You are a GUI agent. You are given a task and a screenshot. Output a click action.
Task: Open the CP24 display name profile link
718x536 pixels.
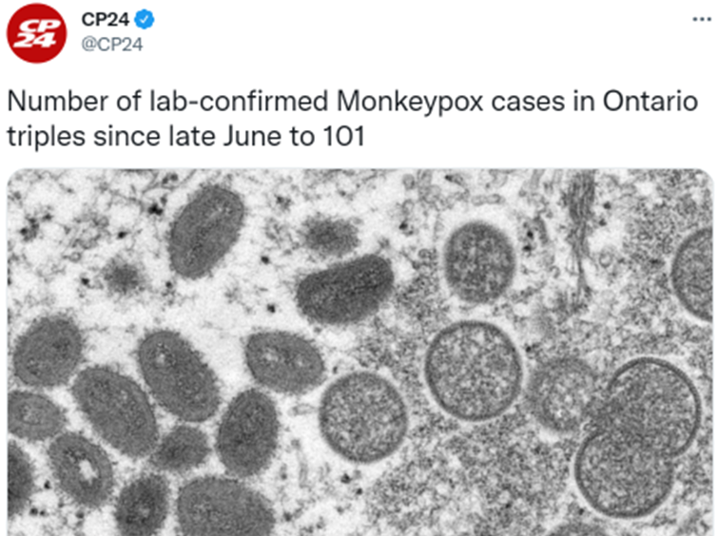[x=106, y=20]
